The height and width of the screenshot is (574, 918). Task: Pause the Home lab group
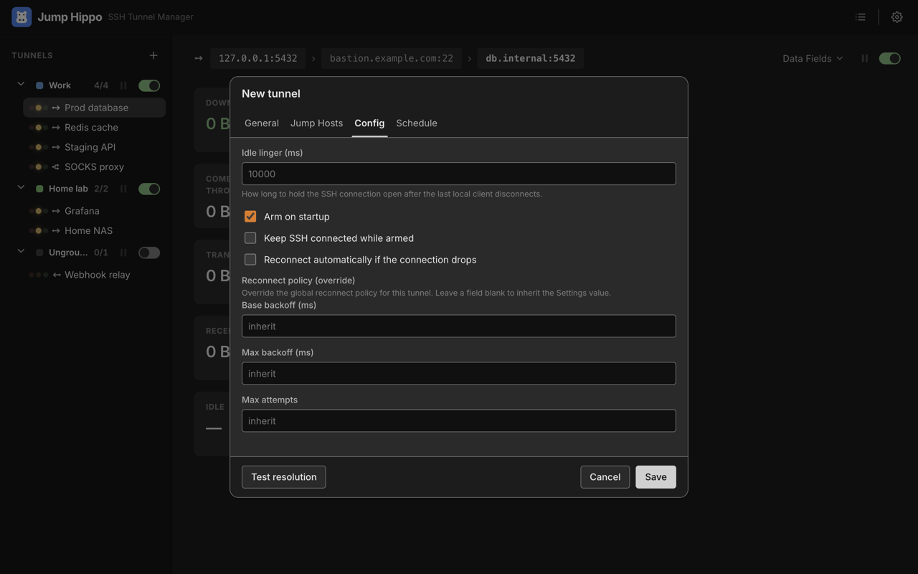coord(123,189)
